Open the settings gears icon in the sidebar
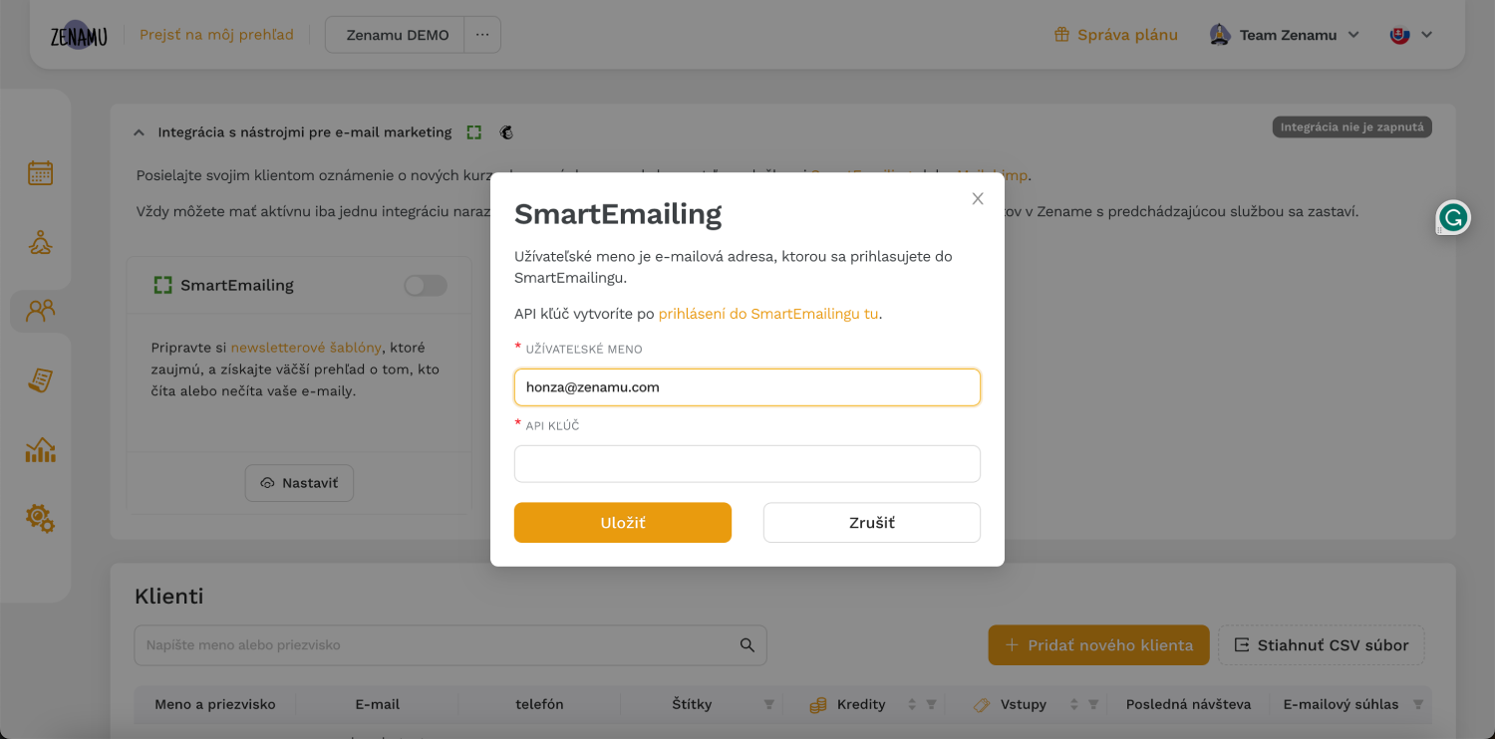Viewport: 1495px width, 739px height. [x=40, y=518]
